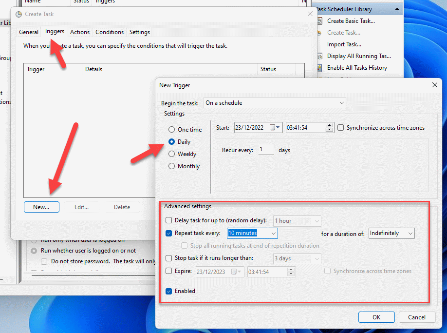The height and width of the screenshot is (333, 447).
Task: Open the random delay 1 hour dropdown
Action: [297, 221]
